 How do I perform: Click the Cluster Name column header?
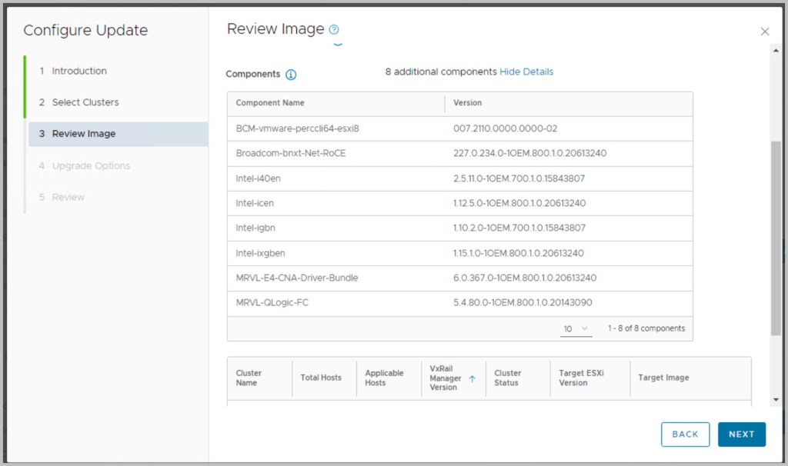(249, 378)
